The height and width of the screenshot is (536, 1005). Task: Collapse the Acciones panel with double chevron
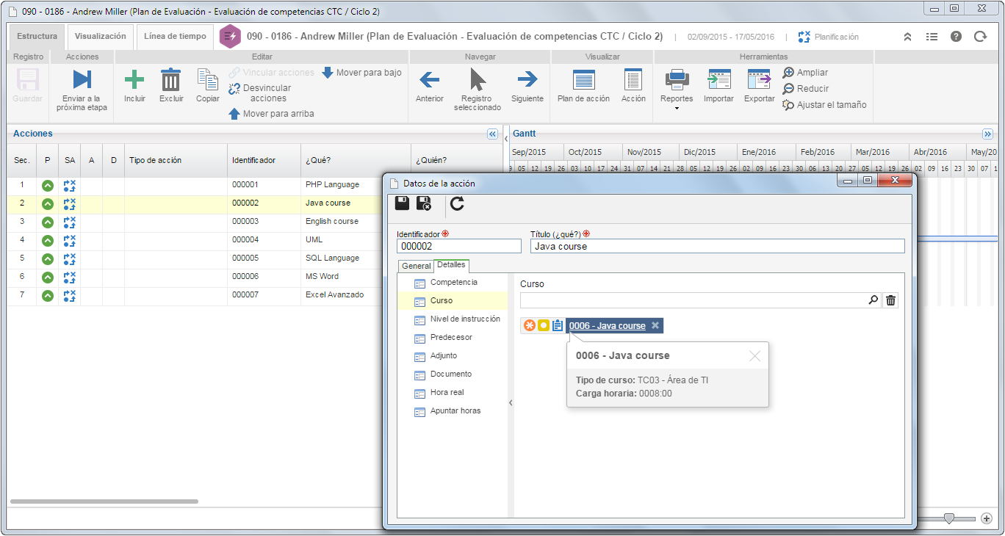point(492,134)
